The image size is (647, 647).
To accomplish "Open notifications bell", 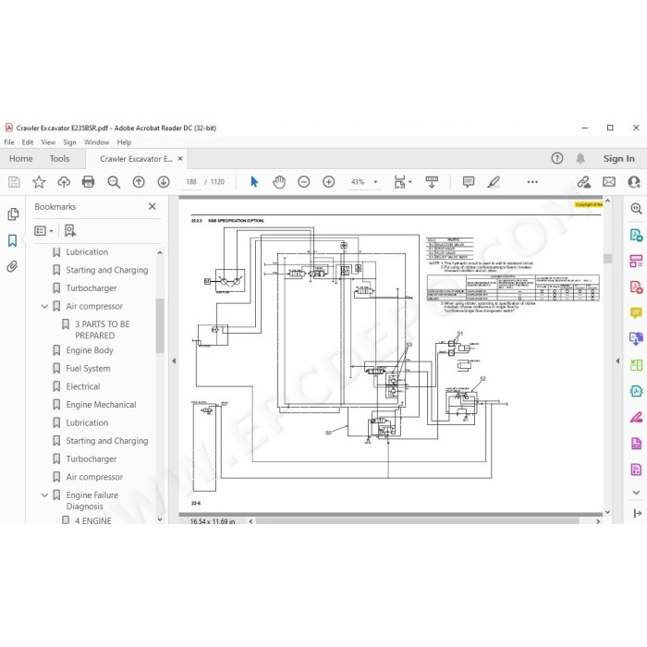I will pos(580,158).
